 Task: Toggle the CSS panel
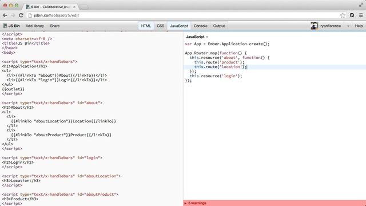[x=160, y=26]
